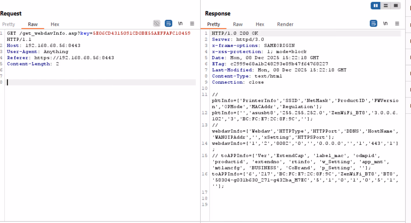Select the single-pane layout icon top-right

(396, 5)
